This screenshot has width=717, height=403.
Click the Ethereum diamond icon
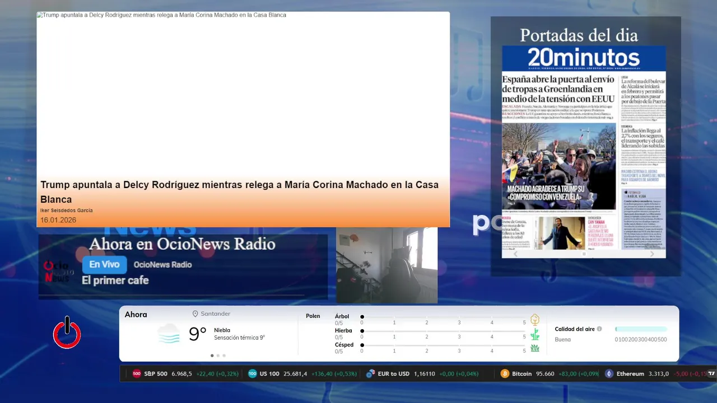609,374
